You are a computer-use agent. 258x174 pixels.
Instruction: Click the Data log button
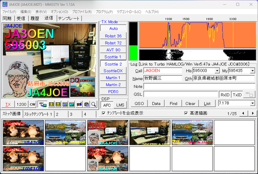(156, 104)
